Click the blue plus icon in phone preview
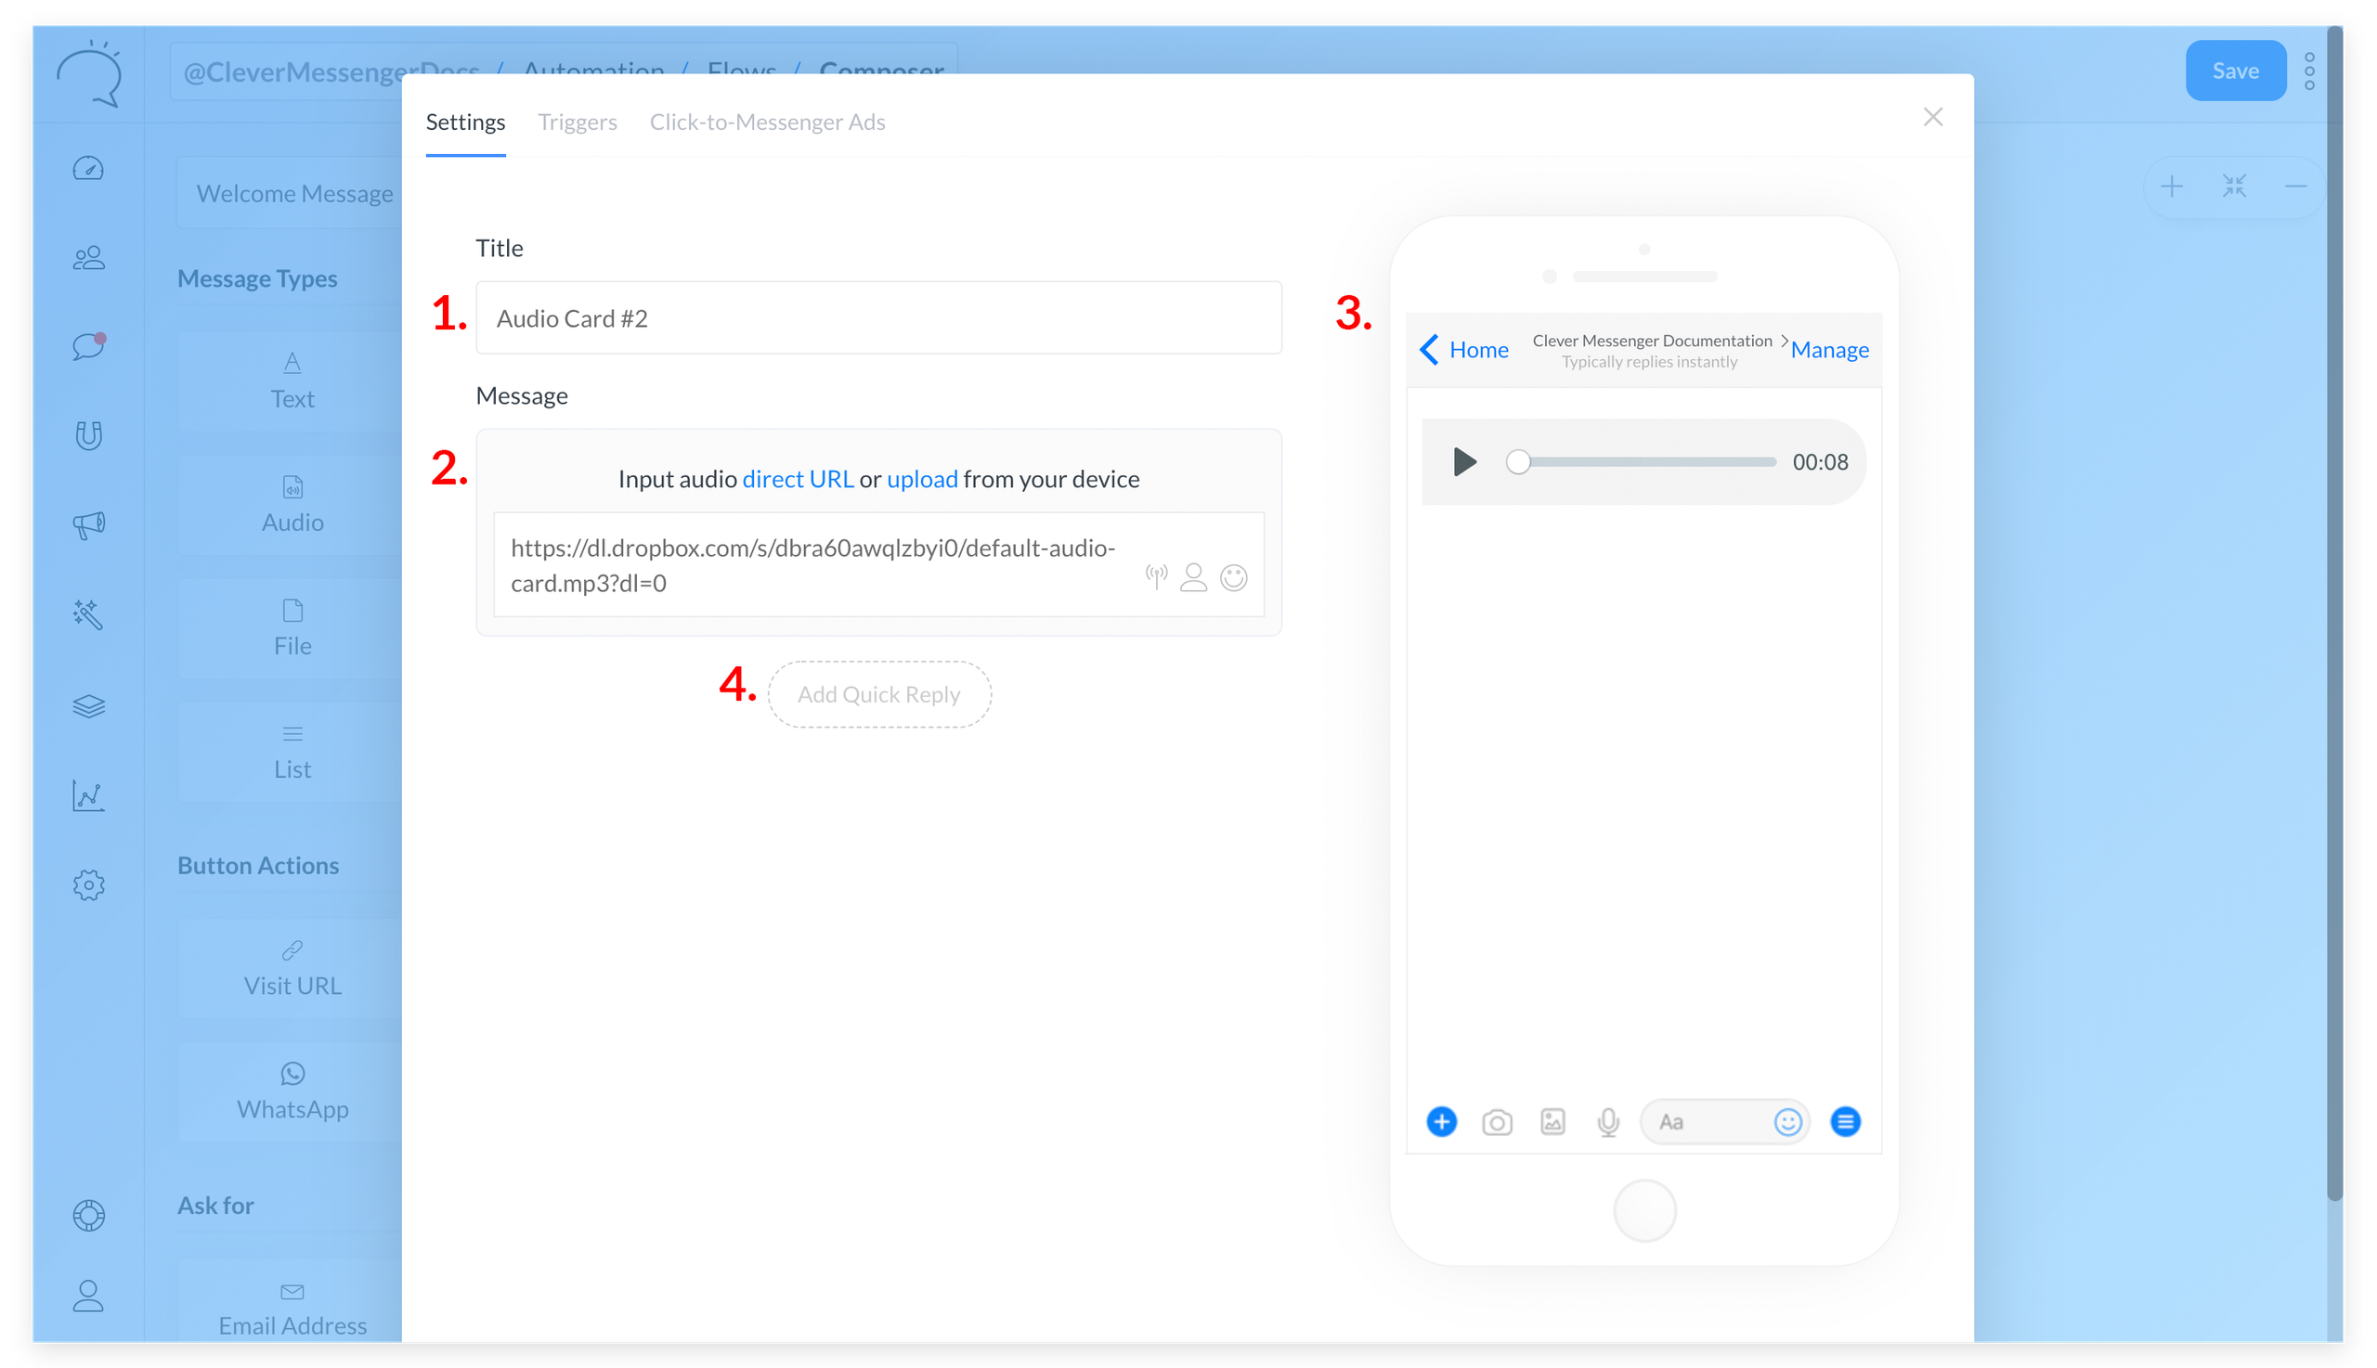 [1441, 1122]
